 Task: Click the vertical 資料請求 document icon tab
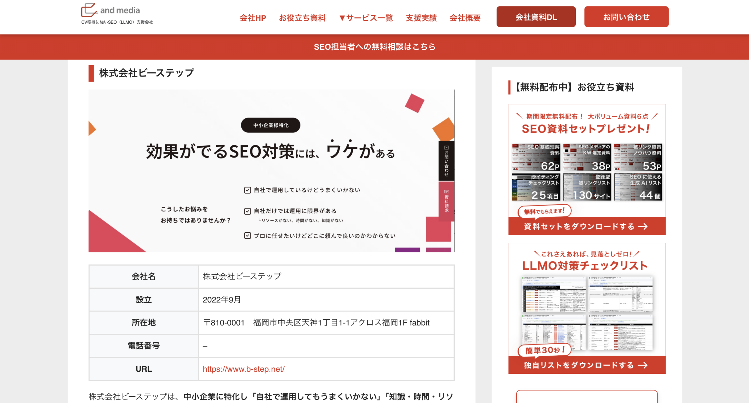(446, 201)
